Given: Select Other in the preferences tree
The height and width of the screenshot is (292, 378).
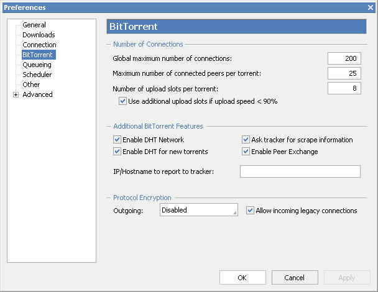Looking at the screenshot, I should click(x=31, y=84).
